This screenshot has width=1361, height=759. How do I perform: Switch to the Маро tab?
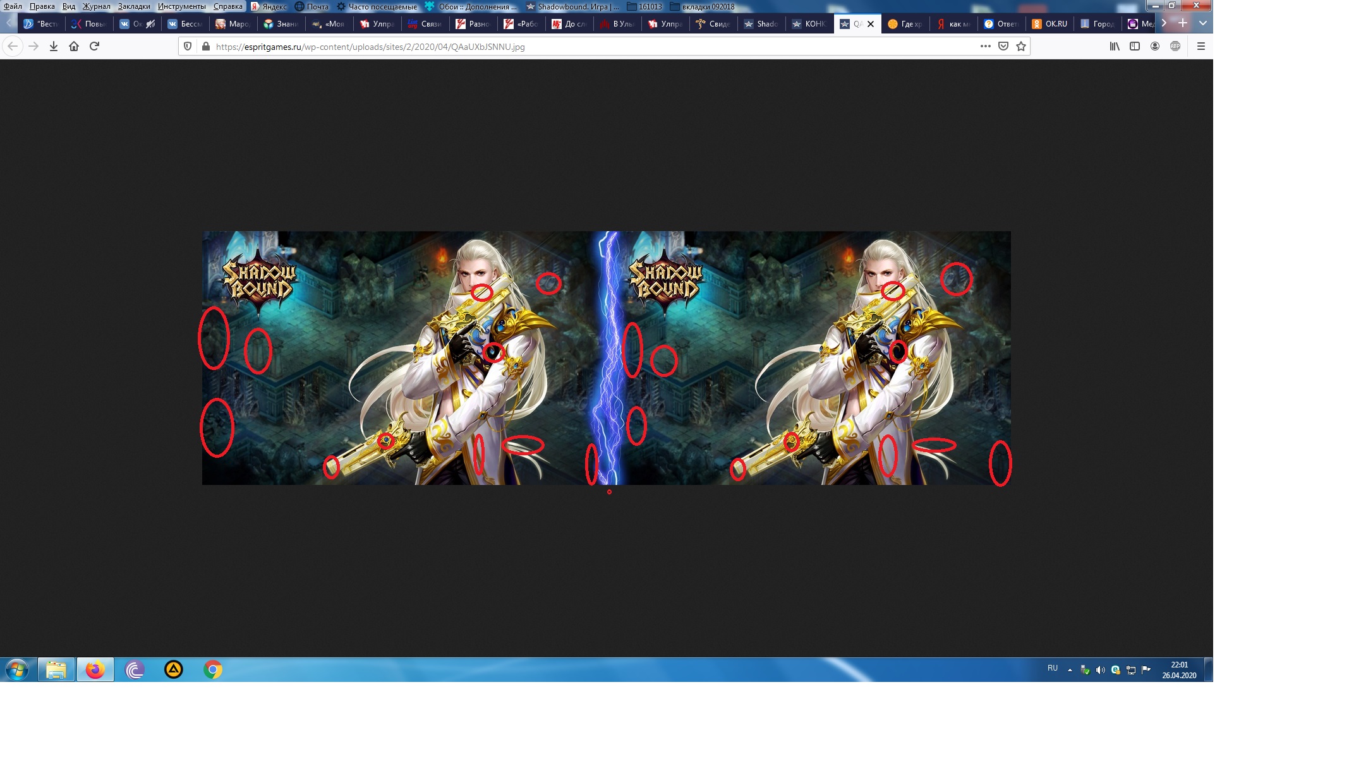(x=233, y=24)
